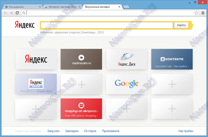Switch to the Расширения tab
The image size is (208, 137).
[x=22, y=7]
